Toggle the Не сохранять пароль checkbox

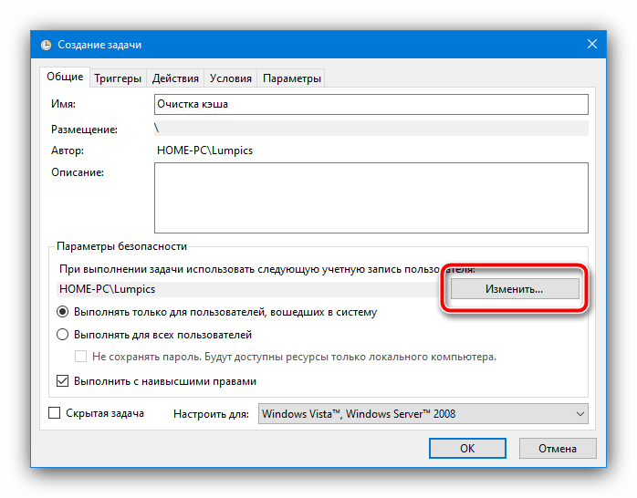tap(80, 357)
